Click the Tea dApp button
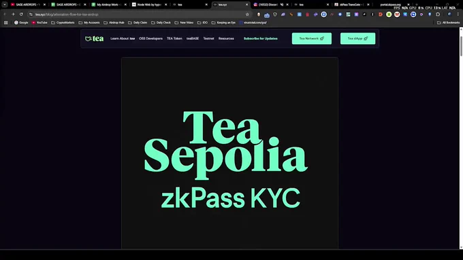The height and width of the screenshot is (260, 463). pyautogui.click(x=357, y=39)
